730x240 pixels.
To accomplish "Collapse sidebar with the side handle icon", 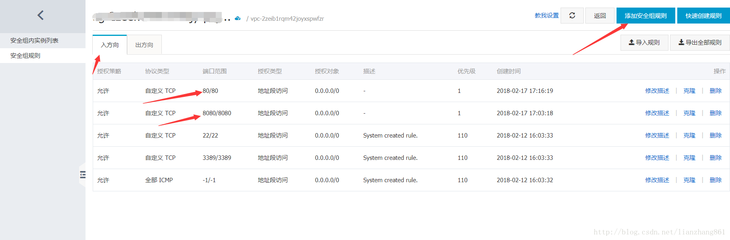I will [x=83, y=174].
